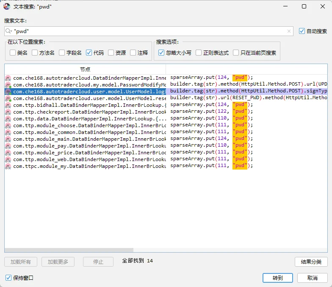Click into the "pwd" search text field
Viewport: 332px width, 287px height.
tap(149, 31)
